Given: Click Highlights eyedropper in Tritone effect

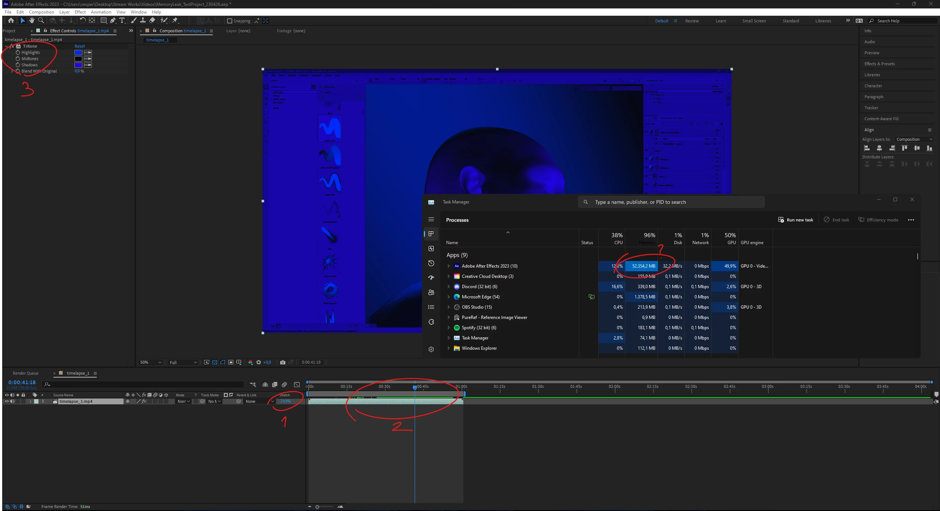Looking at the screenshot, I should click(88, 52).
